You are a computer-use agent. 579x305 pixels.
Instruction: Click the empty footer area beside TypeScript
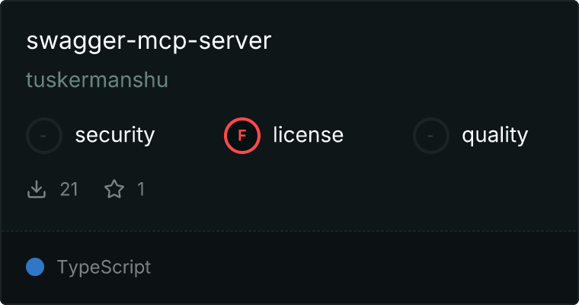(x=362, y=268)
